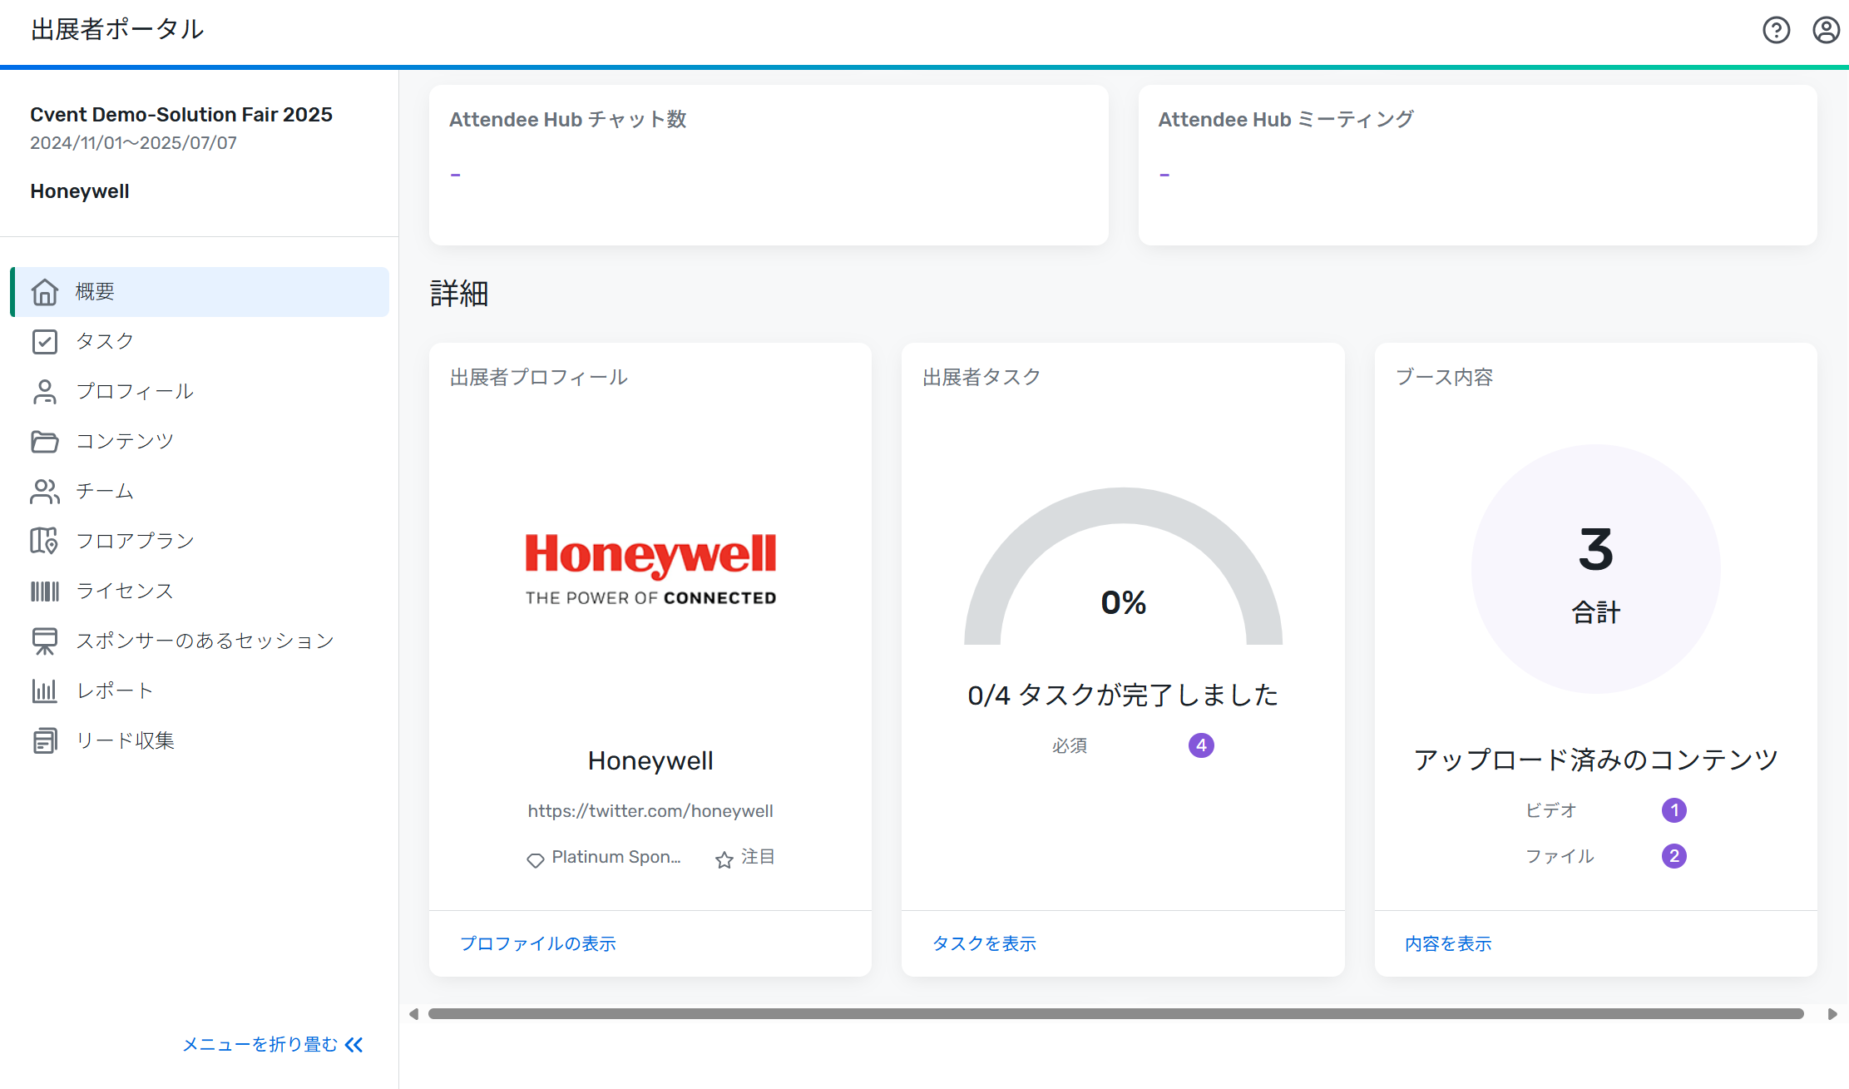The width and height of the screenshot is (1849, 1089).
Task: Click the アップロード済みのコンテンツ heading
Action: click(x=1595, y=760)
